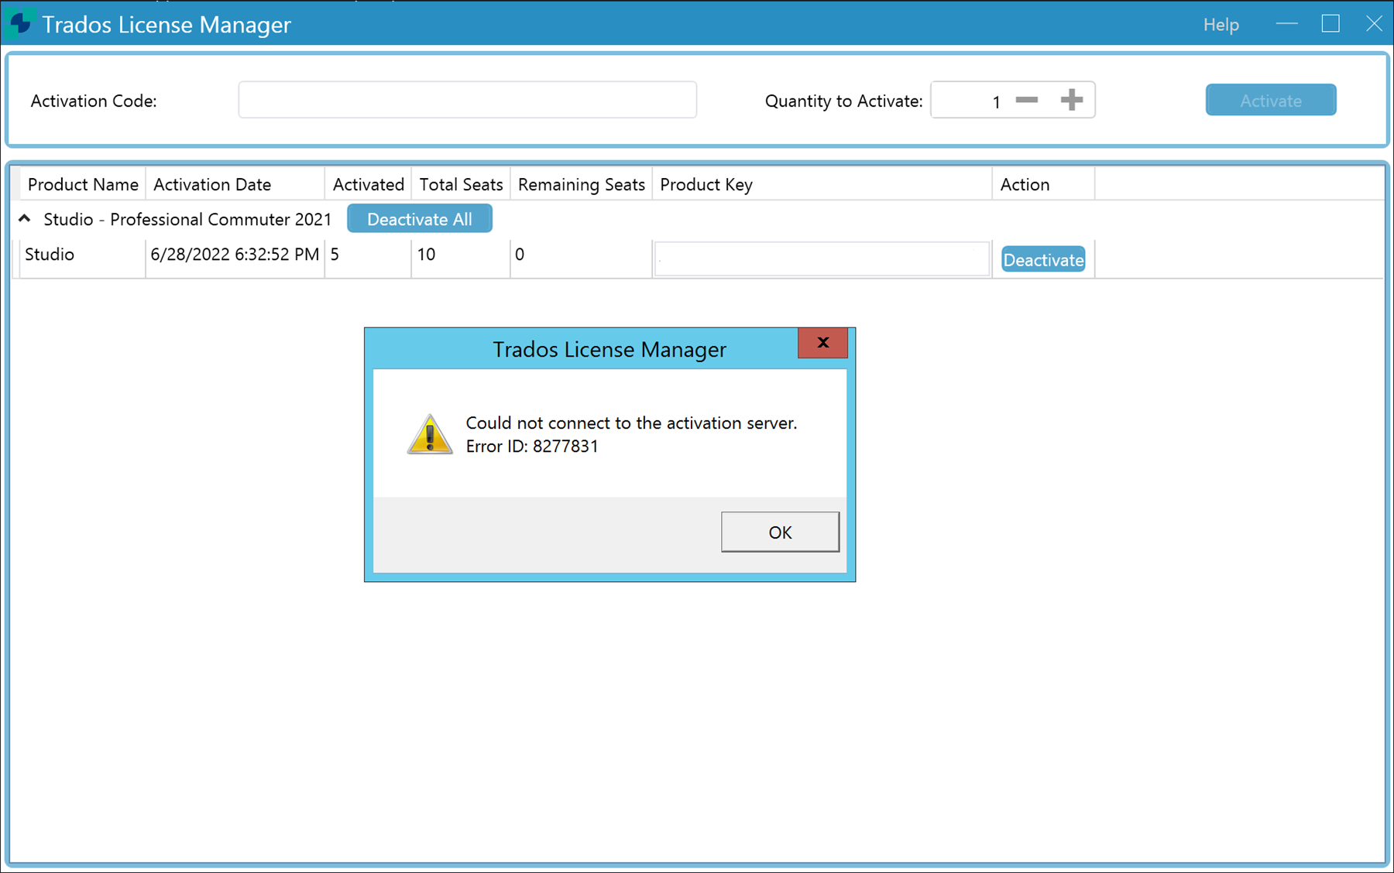
Task: Click 'Could not connect to the activation server.' text
Action: click(631, 423)
